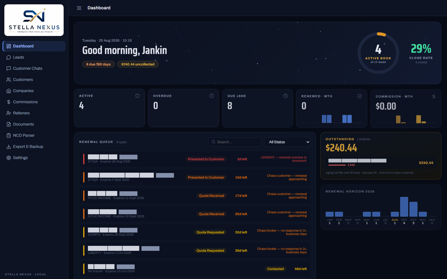Click the NCD Parser clipboard icon

click(x=9, y=135)
